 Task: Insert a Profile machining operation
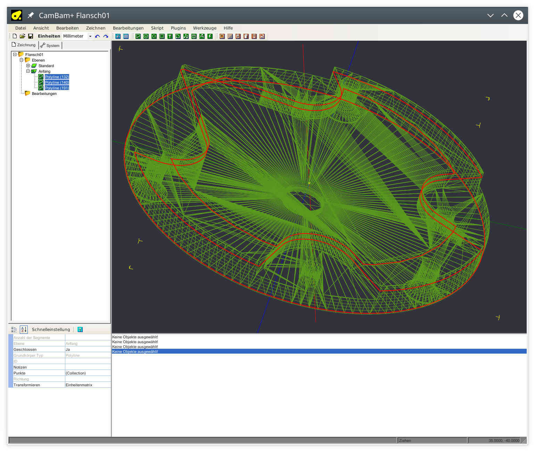pos(222,36)
